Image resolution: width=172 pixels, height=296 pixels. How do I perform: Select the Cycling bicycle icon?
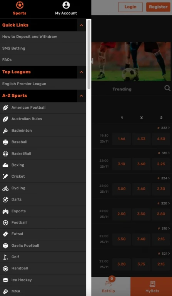pyautogui.click(x=5, y=188)
